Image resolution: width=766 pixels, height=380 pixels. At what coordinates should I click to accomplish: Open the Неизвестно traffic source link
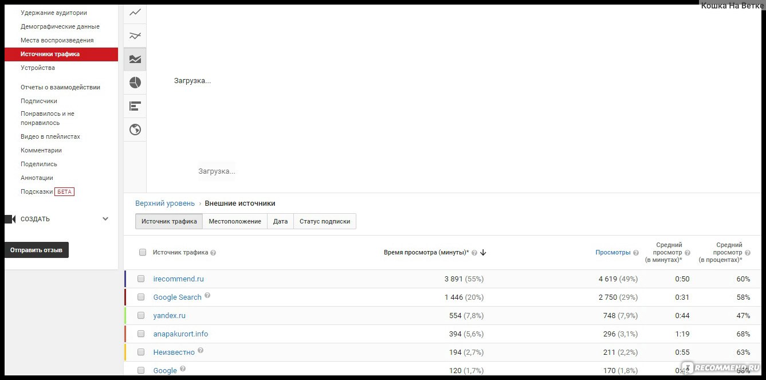(174, 352)
